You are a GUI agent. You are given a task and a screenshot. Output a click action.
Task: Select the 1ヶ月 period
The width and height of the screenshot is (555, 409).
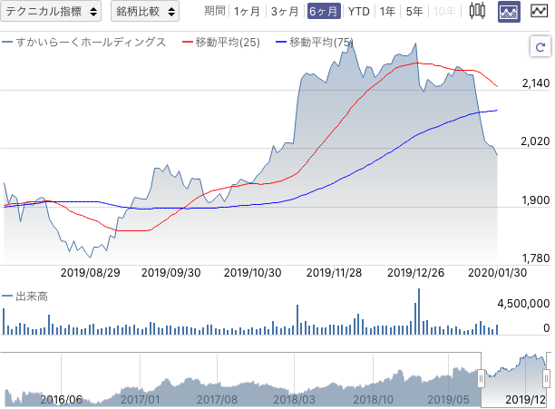(x=247, y=11)
